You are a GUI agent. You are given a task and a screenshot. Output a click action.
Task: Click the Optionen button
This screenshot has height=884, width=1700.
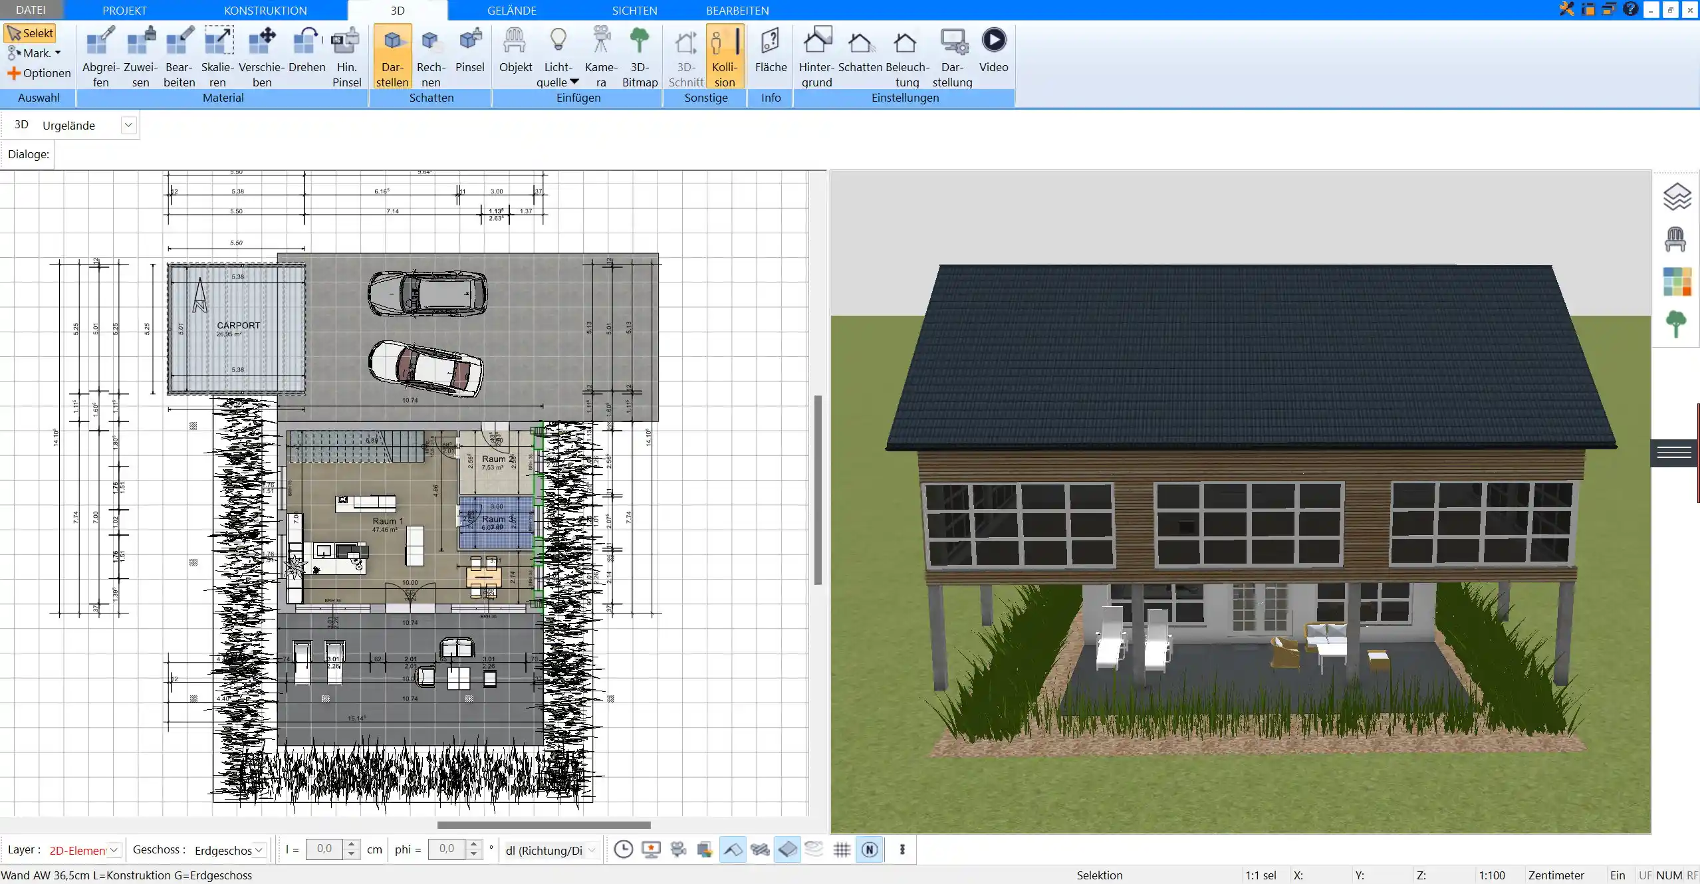[x=39, y=73]
